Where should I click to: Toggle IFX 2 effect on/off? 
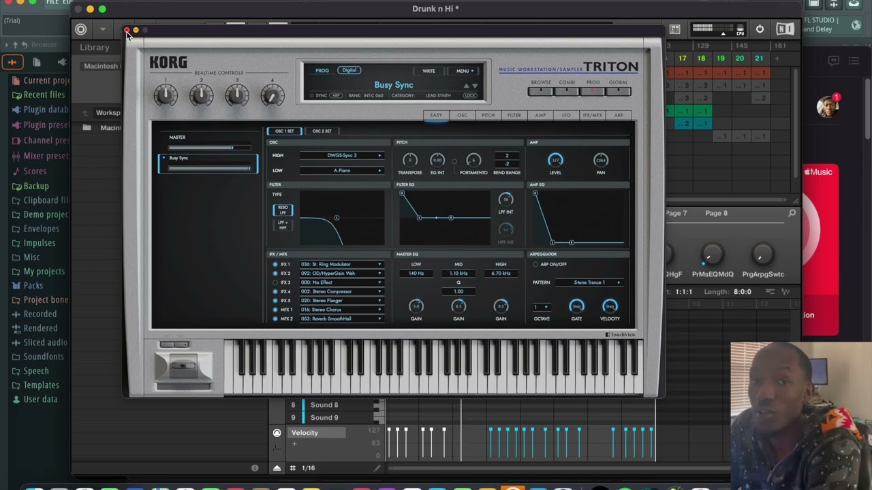[x=275, y=273]
